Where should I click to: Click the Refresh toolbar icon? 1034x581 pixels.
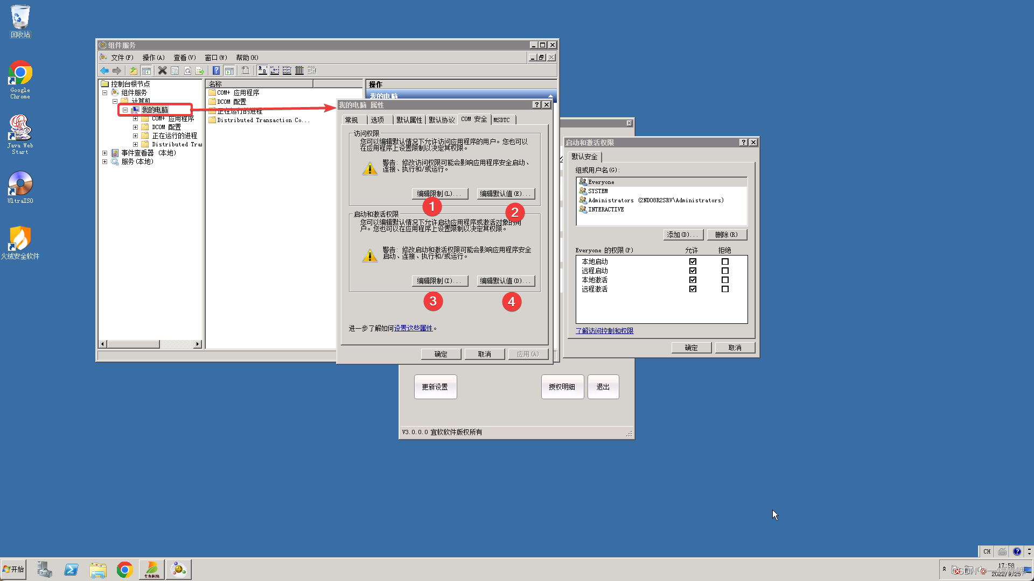tap(187, 70)
